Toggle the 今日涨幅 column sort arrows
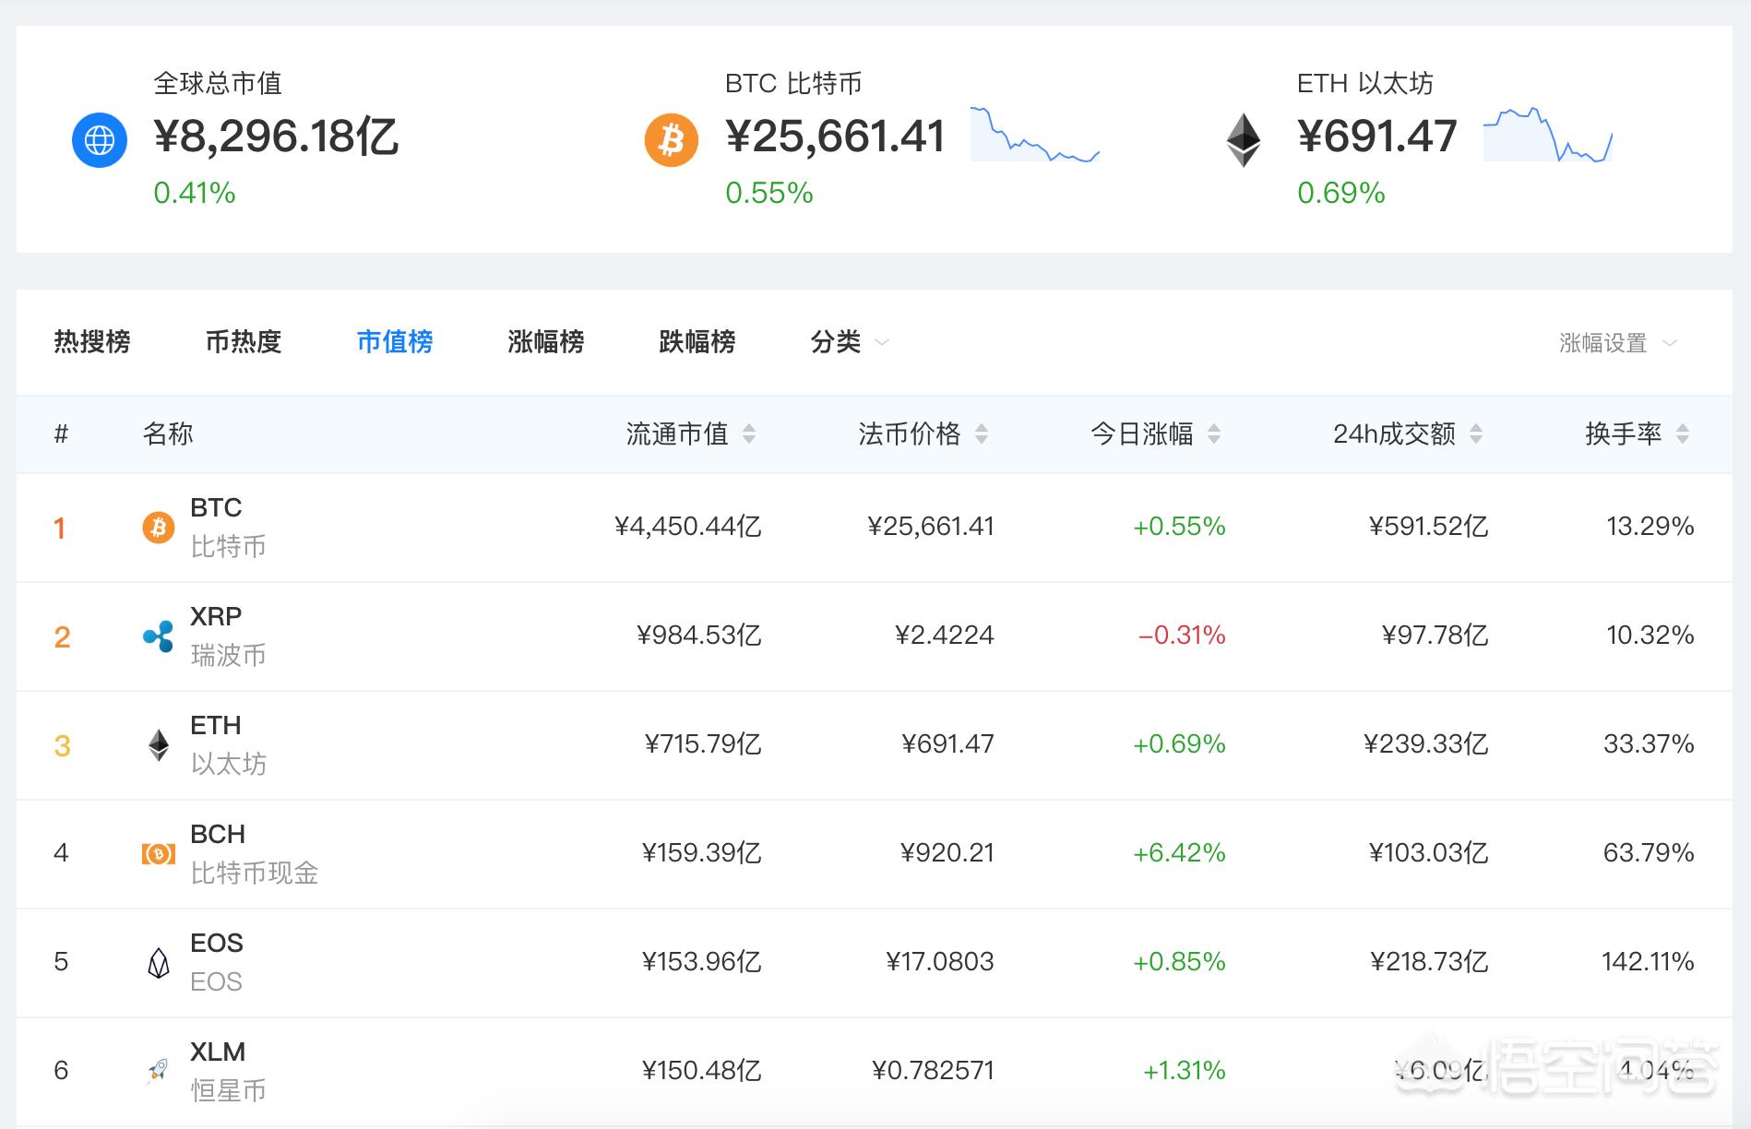 click(1217, 434)
